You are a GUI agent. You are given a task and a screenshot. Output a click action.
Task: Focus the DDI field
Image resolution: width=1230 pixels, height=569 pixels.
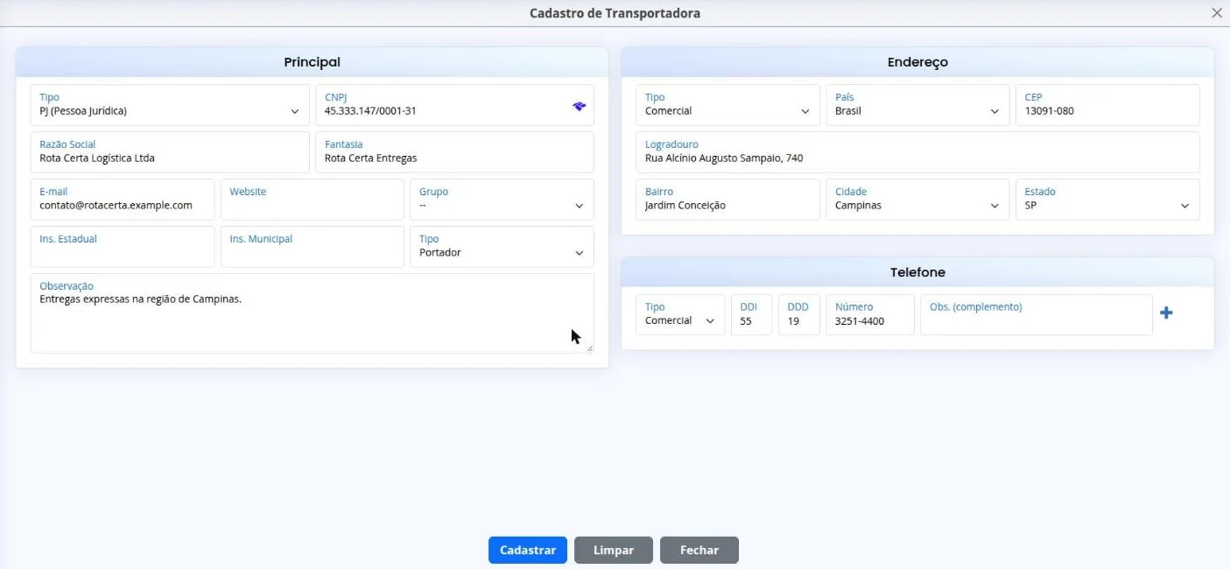751,314
